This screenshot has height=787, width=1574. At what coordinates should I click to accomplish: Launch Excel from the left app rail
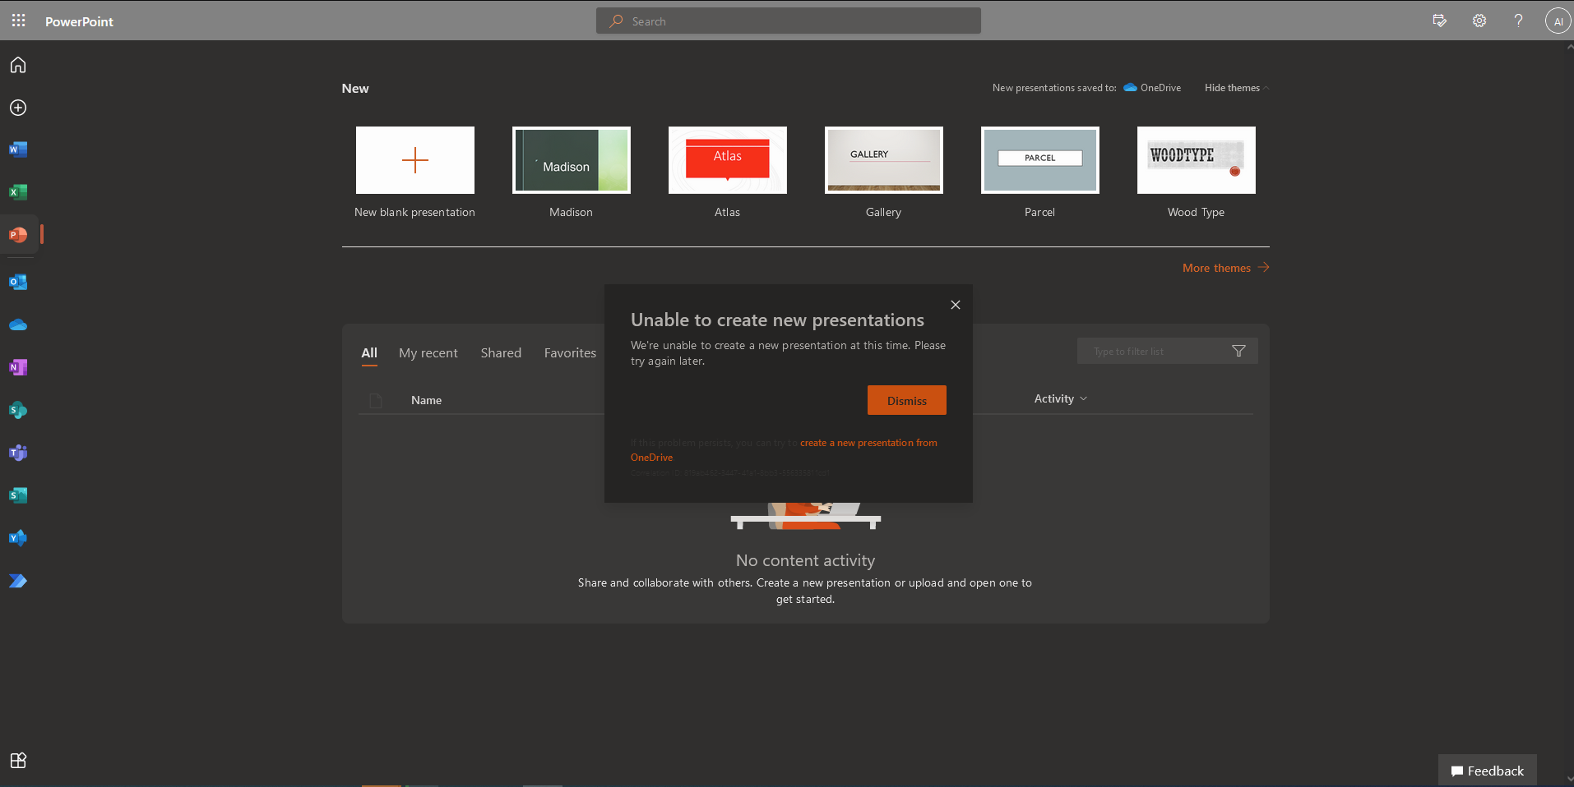[x=18, y=192]
